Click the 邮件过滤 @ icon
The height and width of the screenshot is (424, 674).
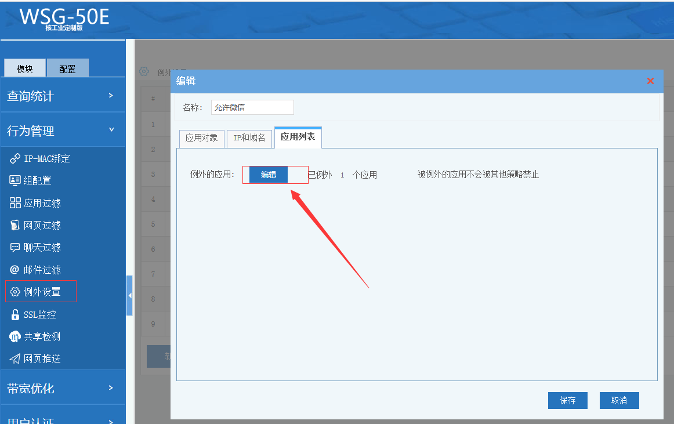15,270
